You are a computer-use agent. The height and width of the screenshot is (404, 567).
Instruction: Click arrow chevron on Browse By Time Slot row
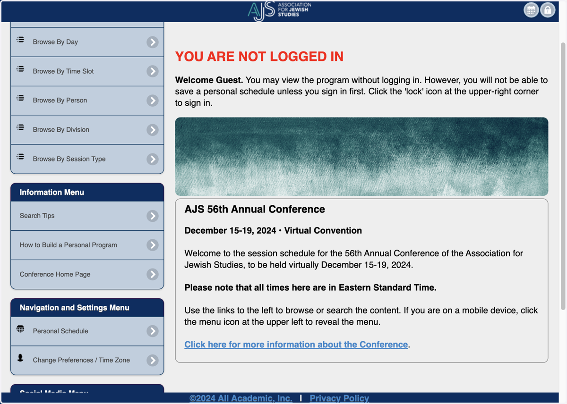[152, 71]
